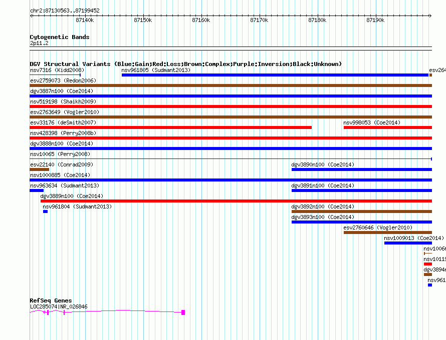This screenshot has height=340, width=446.
Task: Open the nsv961804 (Sudmant2013) variant
Action: (45, 211)
